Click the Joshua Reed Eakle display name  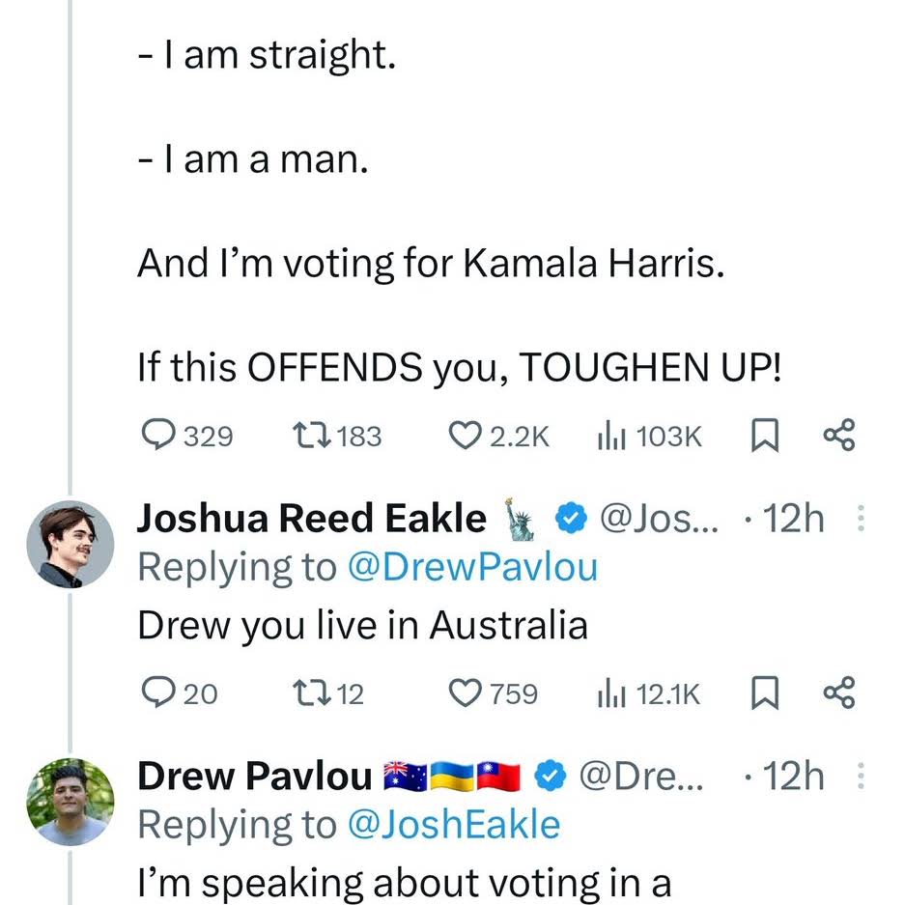pyautogui.click(x=311, y=520)
